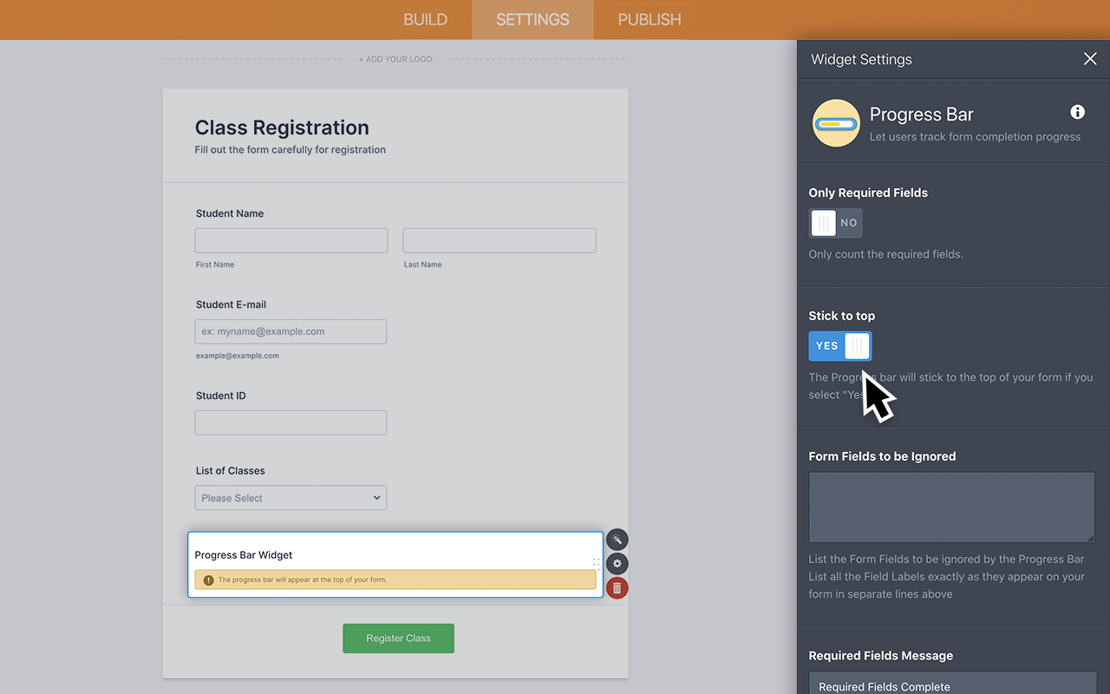Screen dimensions: 1110x694
Task: Click the ADD YOUR LOGO link
Action: (x=395, y=59)
